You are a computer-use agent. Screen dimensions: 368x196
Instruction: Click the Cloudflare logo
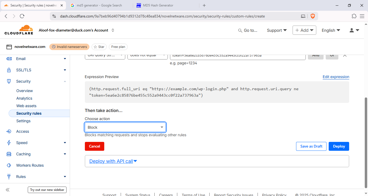[19, 30]
